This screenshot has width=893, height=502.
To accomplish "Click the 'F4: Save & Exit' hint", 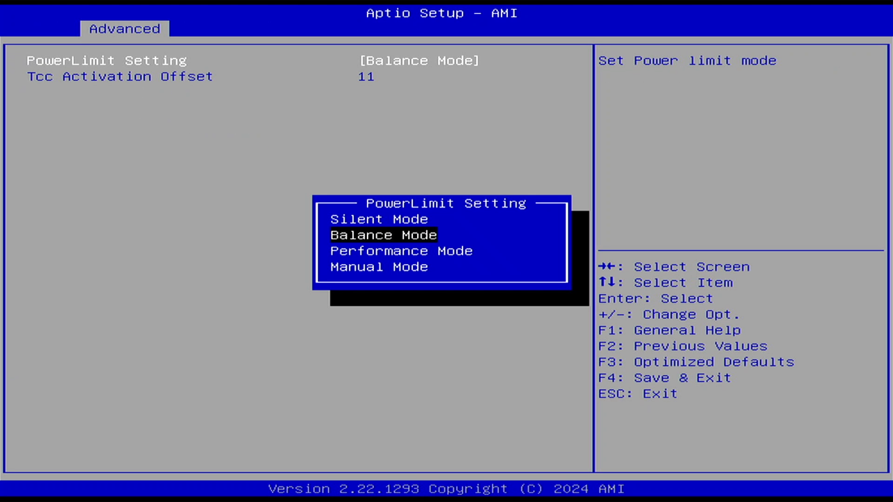I will tap(665, 378).
